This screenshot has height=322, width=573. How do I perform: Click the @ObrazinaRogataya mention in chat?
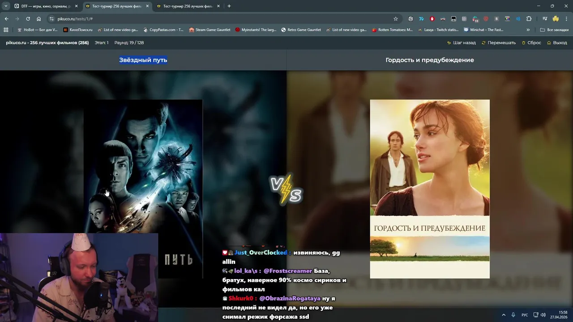pyautogui.click(x=290, y=298)
